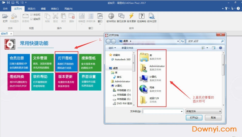The height and width of the screenshot is (137, 242).
Task: Switch to the 转换(C) ribbon tab
Action: 55,9
